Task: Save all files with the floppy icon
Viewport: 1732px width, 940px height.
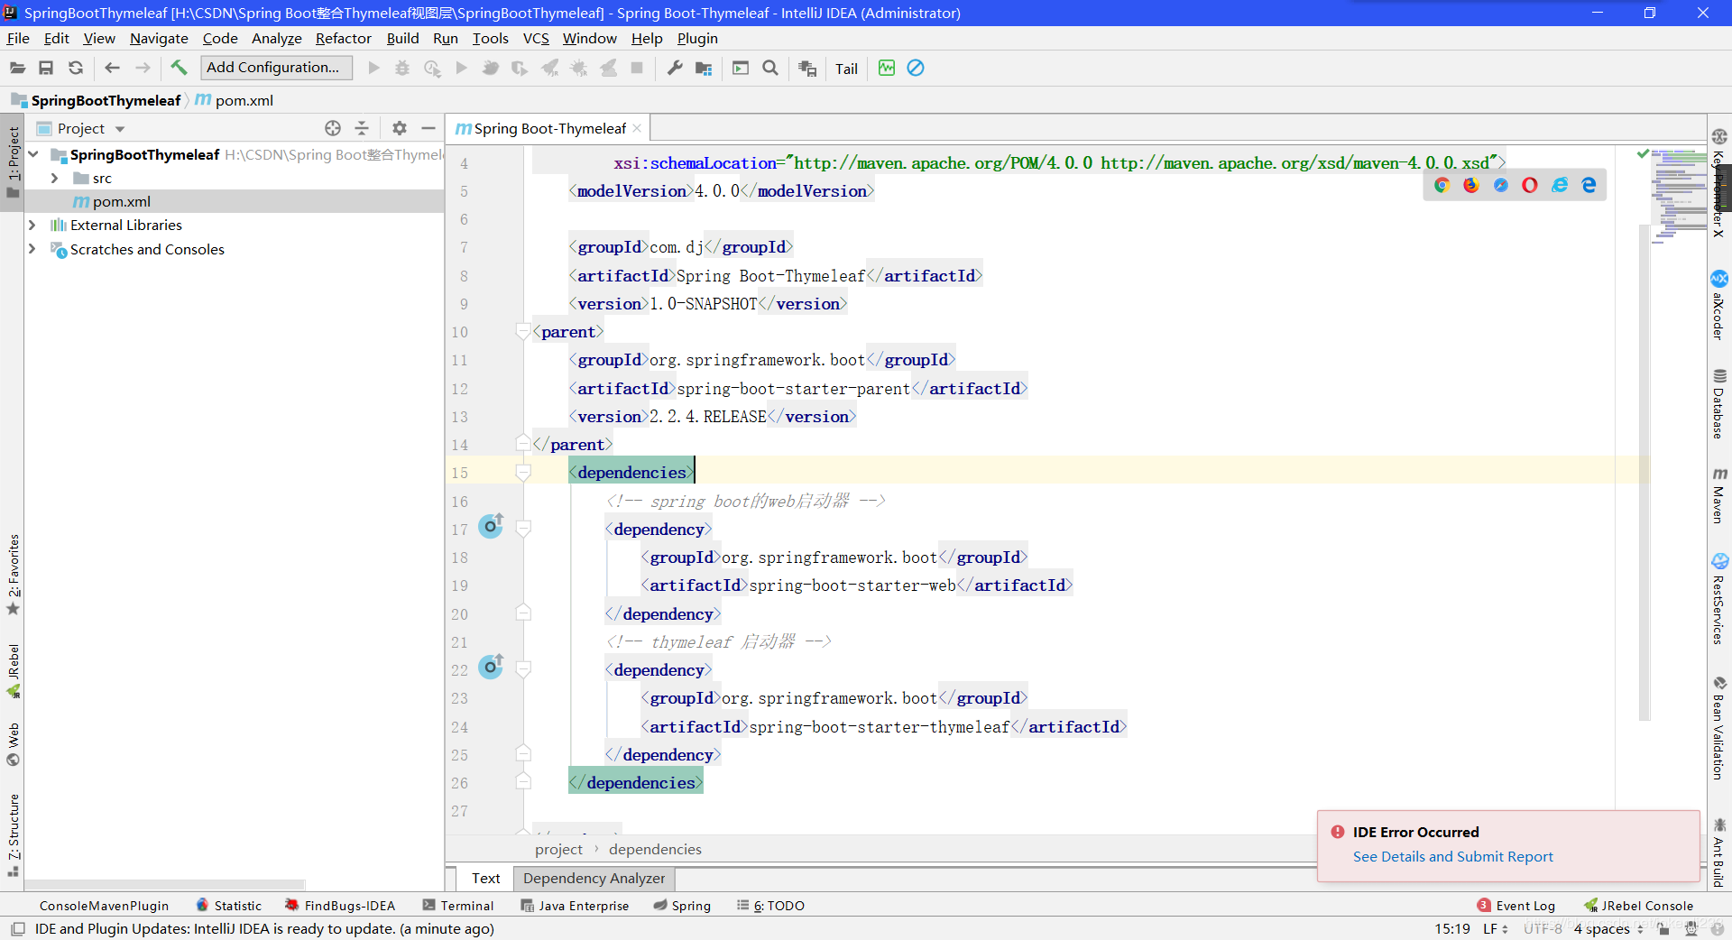Action: [x=46, y=68]
